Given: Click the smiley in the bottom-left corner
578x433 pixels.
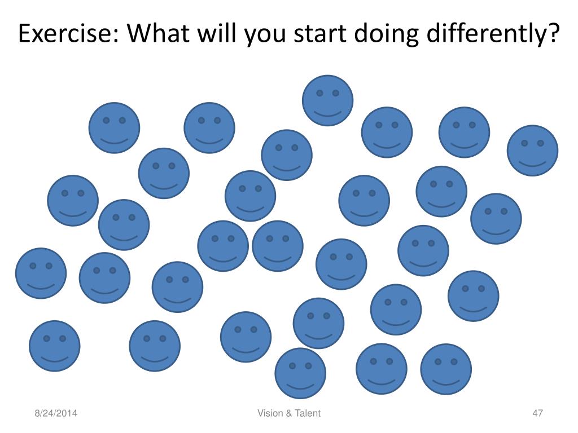Looking at the screenshot, I should pos(55,346).
